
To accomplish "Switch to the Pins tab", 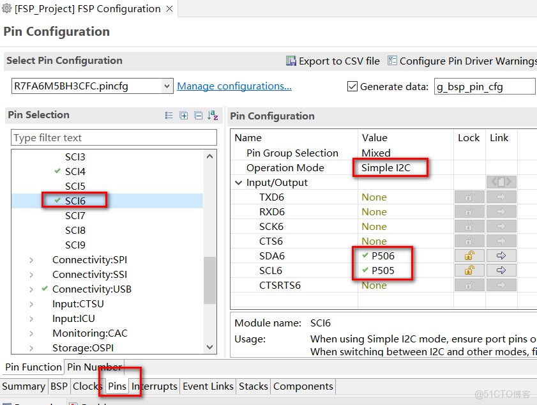I will coord(117,386).
